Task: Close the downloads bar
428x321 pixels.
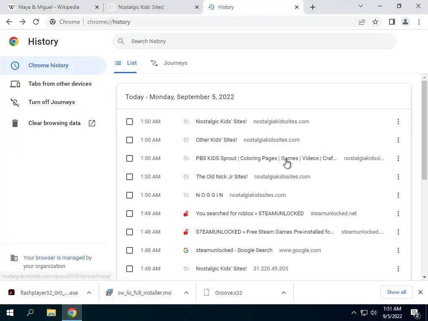Action: coord(420,292)
